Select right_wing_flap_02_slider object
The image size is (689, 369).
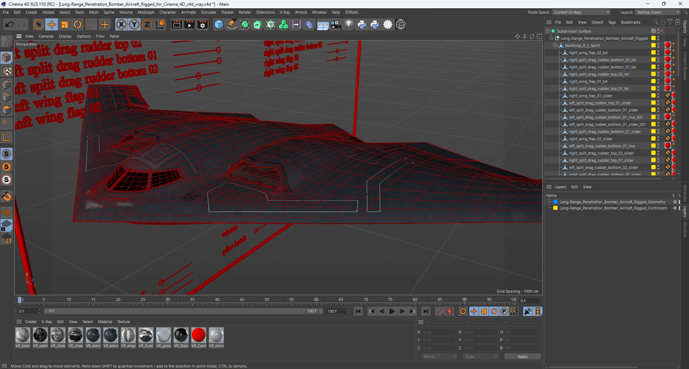[x=591, y=139]
